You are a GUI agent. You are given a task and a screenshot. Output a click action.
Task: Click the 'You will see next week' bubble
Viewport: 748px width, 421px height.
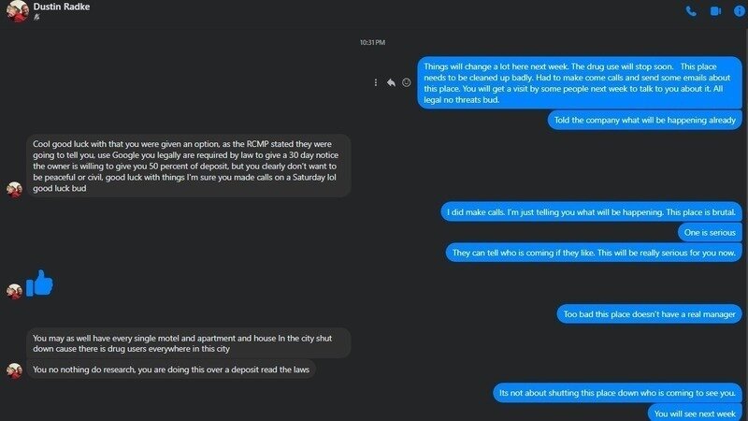click(x=695, y=413)
